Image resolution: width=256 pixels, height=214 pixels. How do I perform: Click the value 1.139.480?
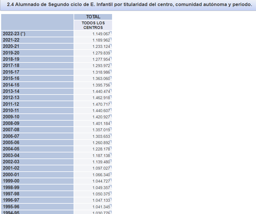coord(101,162)
